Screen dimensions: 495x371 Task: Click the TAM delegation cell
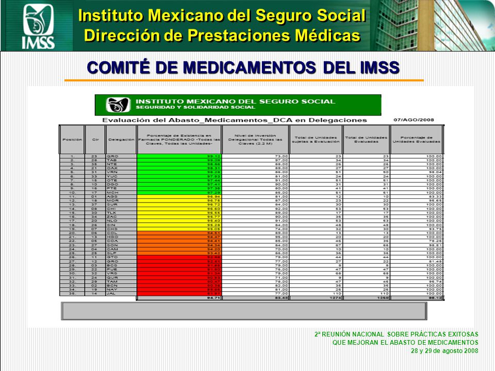121,281
